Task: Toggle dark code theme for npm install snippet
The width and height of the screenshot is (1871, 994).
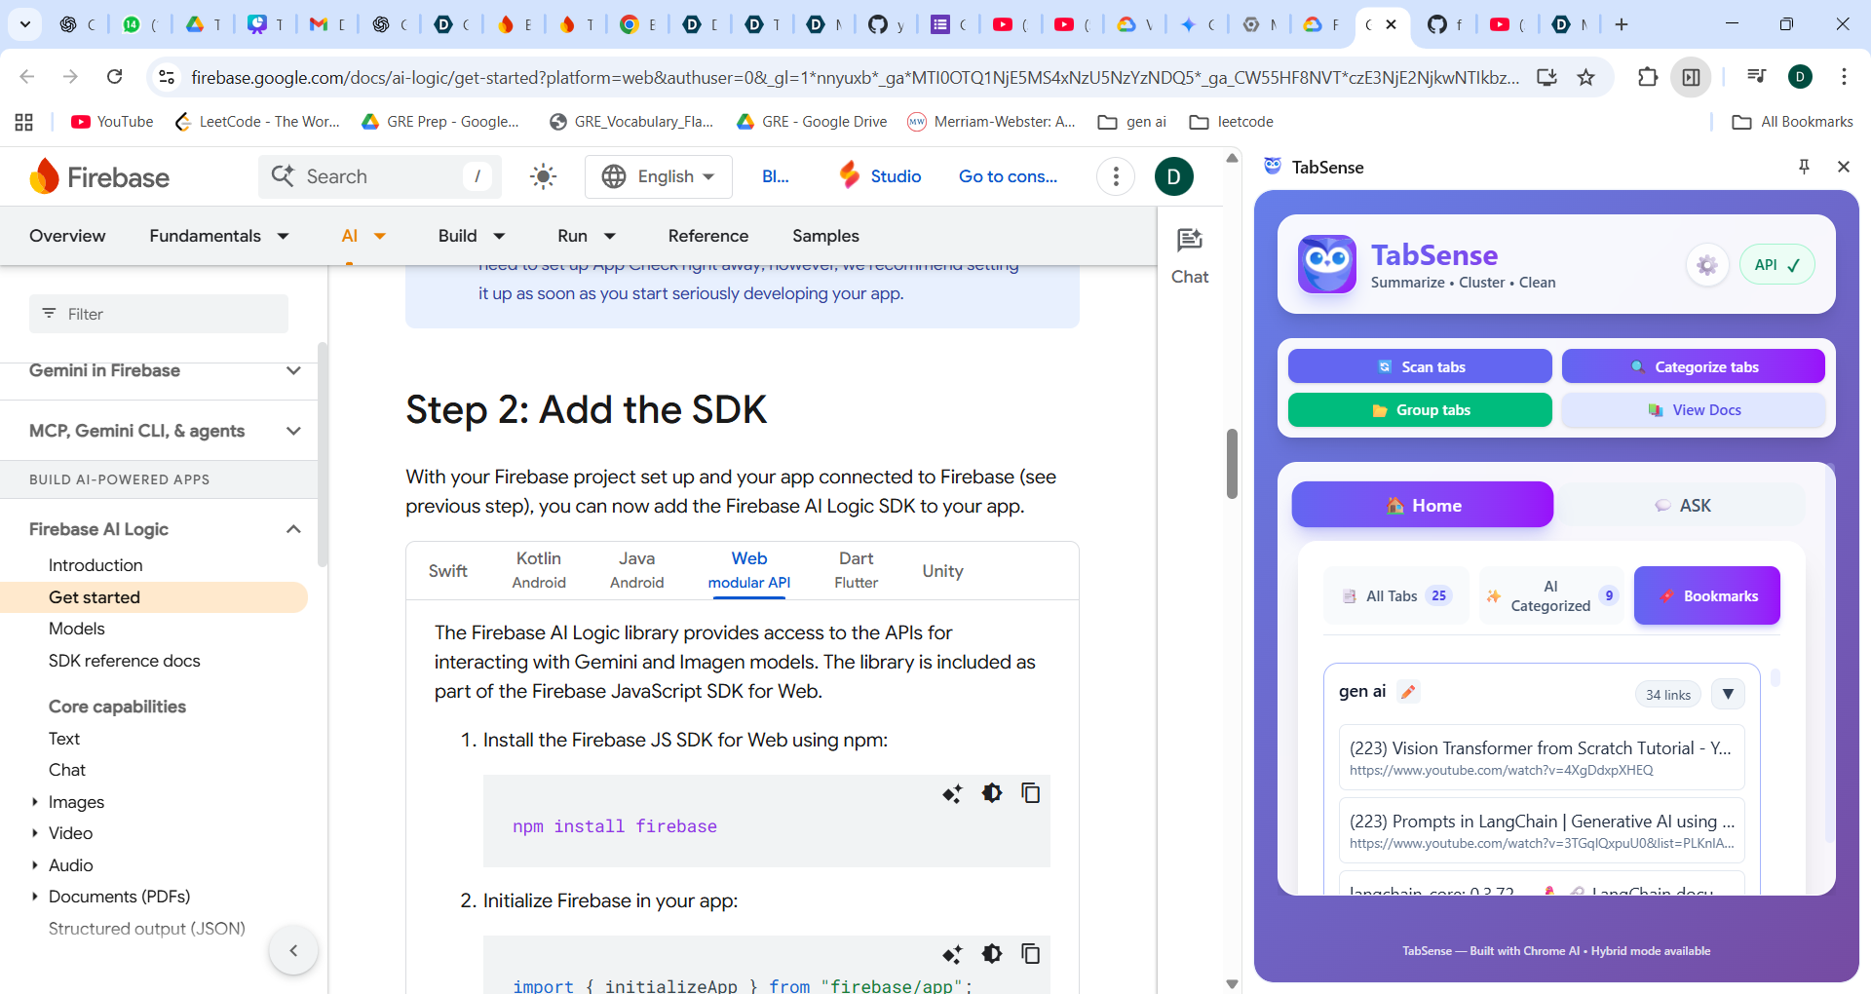Action: 992,793
